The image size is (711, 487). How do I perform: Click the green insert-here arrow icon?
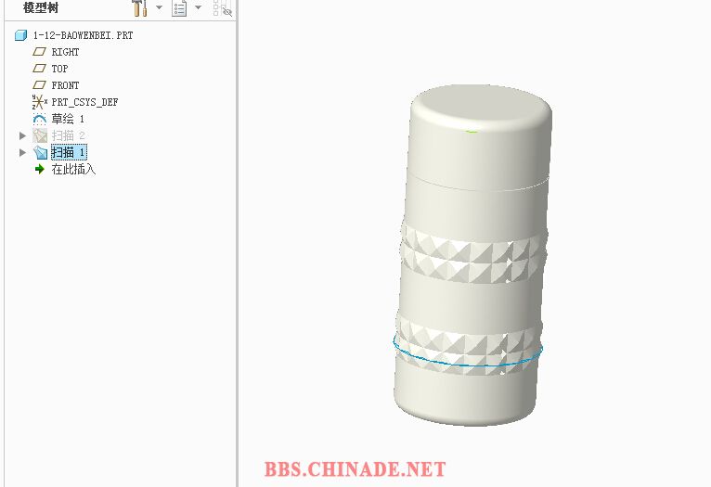coord(40,170)
